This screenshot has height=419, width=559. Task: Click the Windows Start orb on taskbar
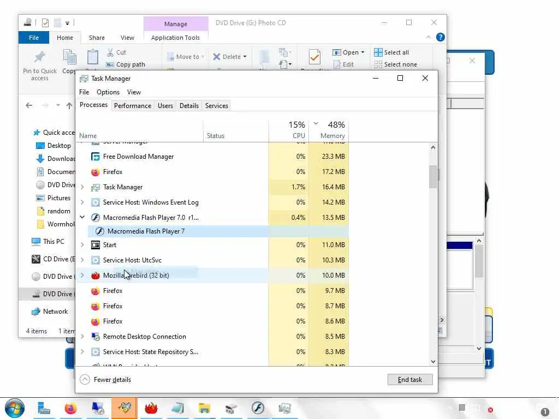pyautogui.click(x=14, y=408)
